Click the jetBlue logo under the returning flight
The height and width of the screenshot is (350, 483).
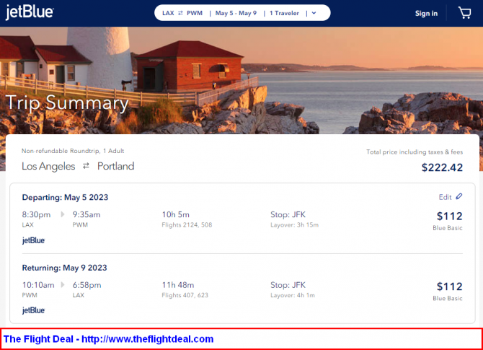point(33,310)
